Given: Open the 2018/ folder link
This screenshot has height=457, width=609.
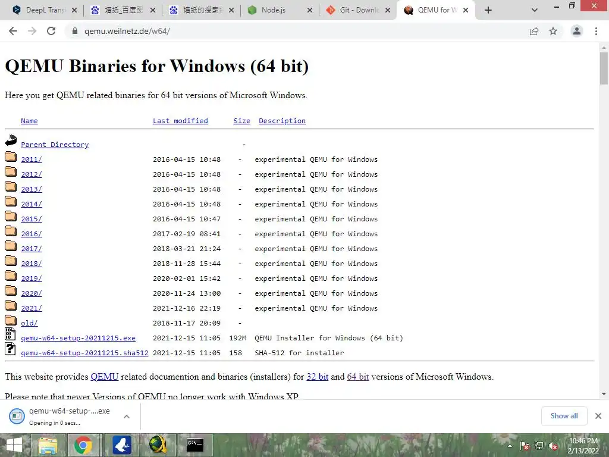Looking at the screenshot, I should point(32,264).
